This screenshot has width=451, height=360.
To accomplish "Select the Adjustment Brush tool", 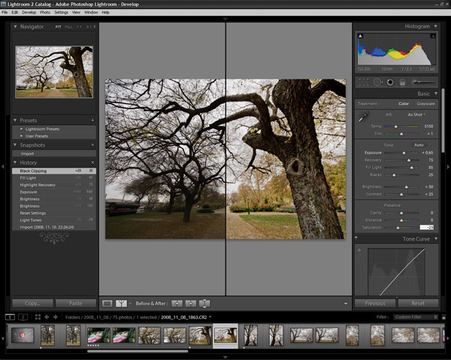I will pos(422,82).
